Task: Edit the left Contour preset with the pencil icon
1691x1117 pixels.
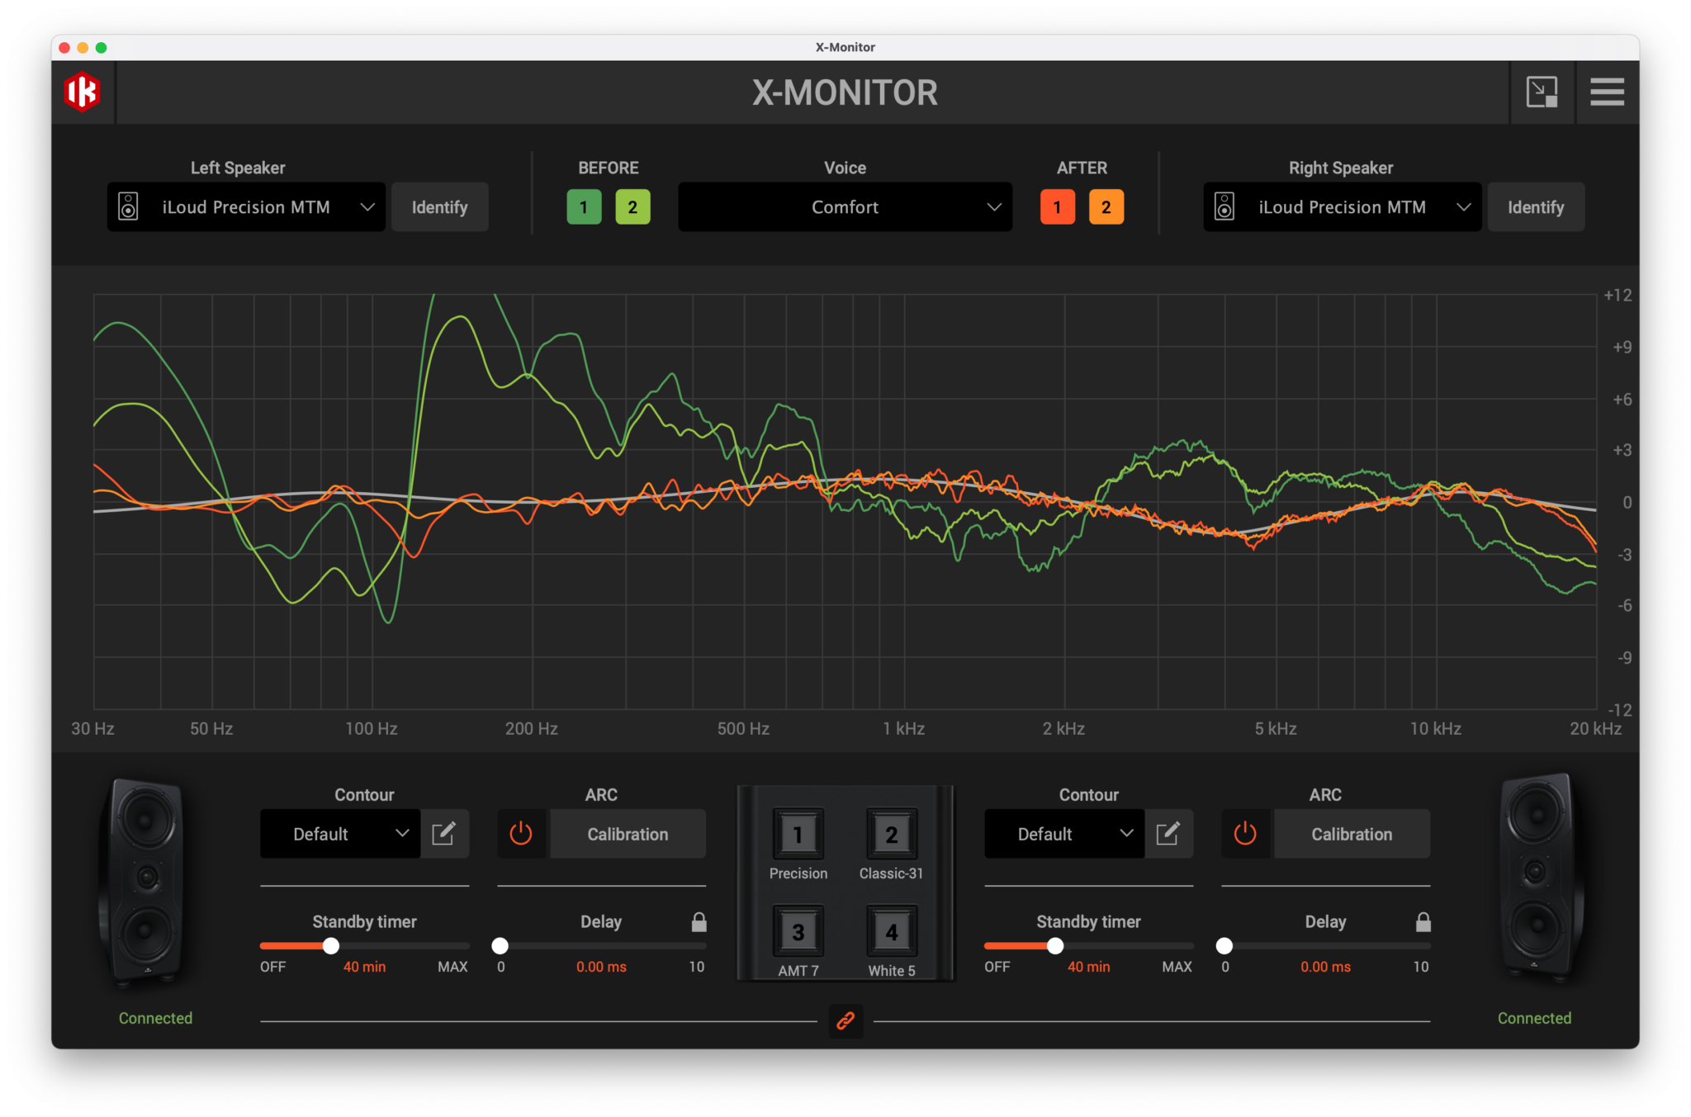Action: 445,834
